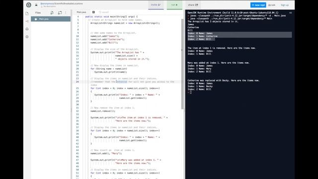Click the public static void main line
Screen dimensions: 318x179
111,16
